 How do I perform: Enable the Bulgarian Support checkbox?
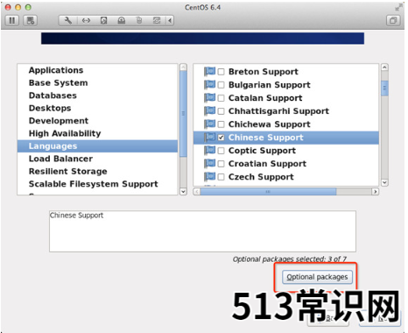[222, 85]
